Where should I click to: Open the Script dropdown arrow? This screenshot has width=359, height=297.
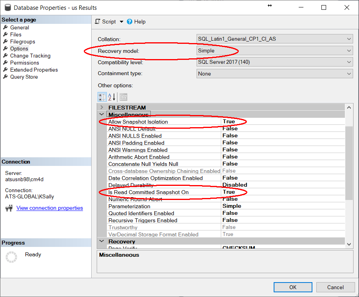[121, 22]
